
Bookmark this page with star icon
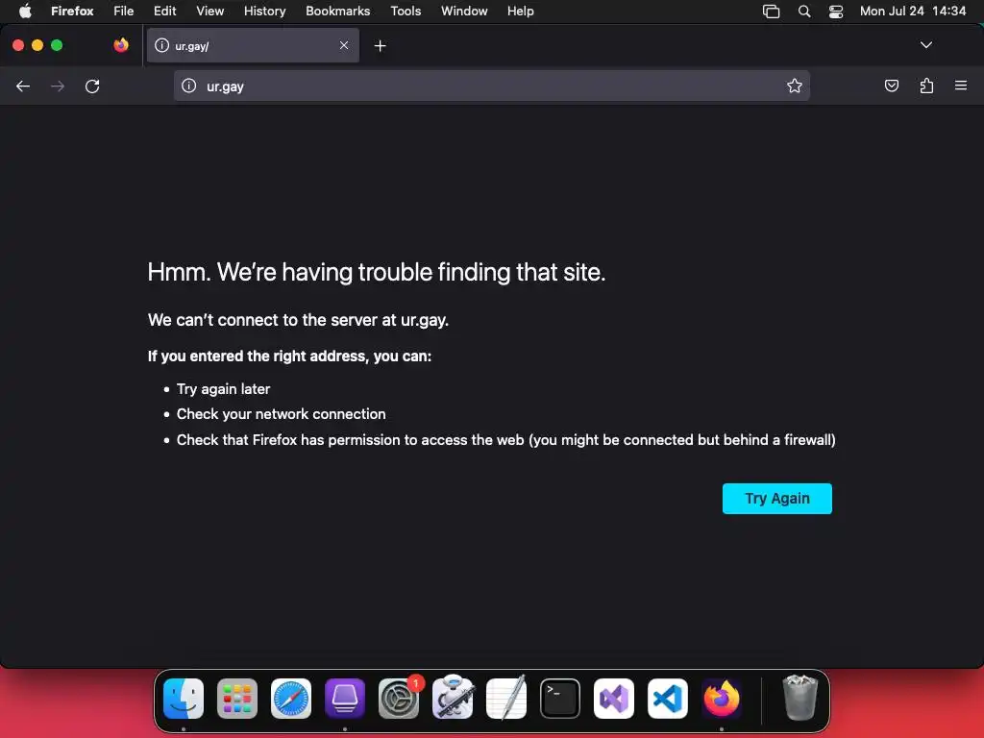coord(795,86)
